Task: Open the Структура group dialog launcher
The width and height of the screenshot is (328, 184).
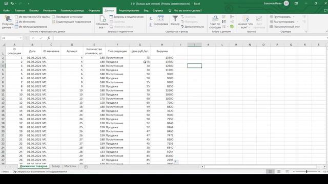Action: pyautogui.click(x=306, y=32)
